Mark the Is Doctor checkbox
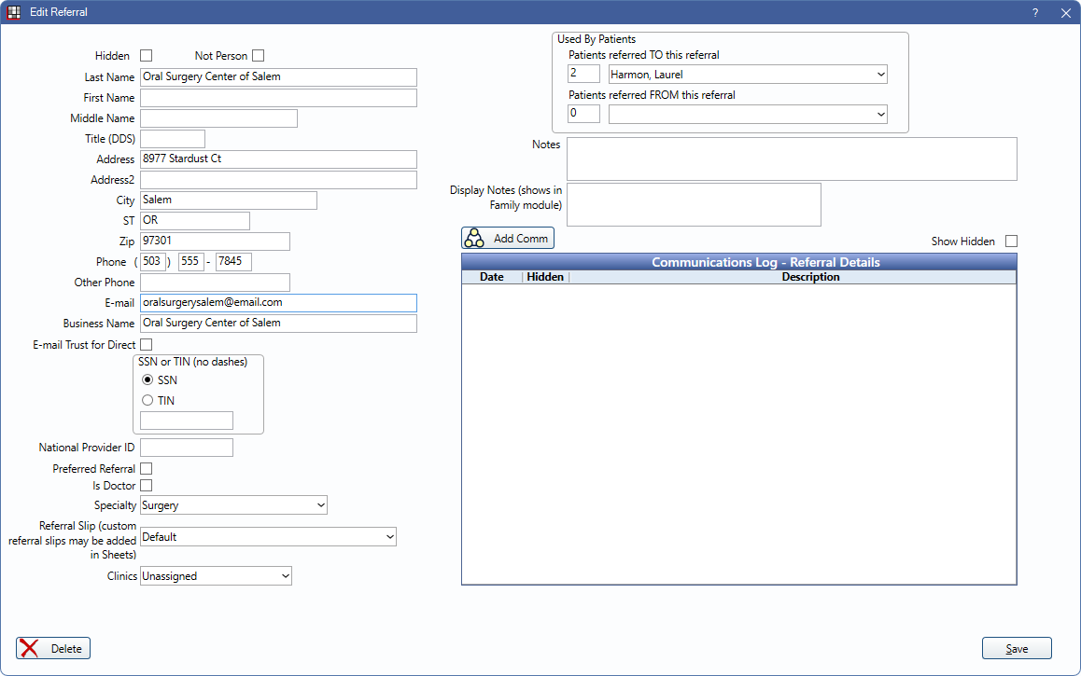Image resolution: width=1081 pixels, height=676 pixels. click(x=146, y=486)
